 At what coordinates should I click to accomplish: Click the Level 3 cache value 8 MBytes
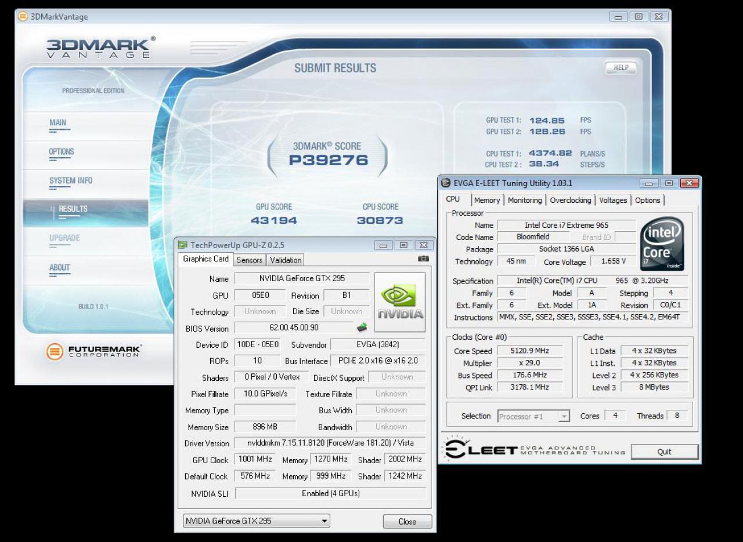(x=654, y=387)
